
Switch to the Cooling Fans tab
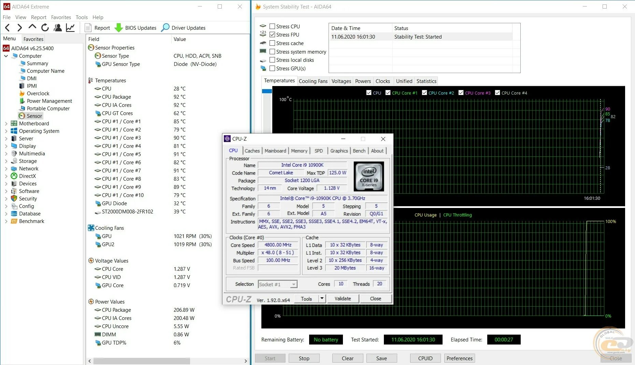click(x=313, y=81)
